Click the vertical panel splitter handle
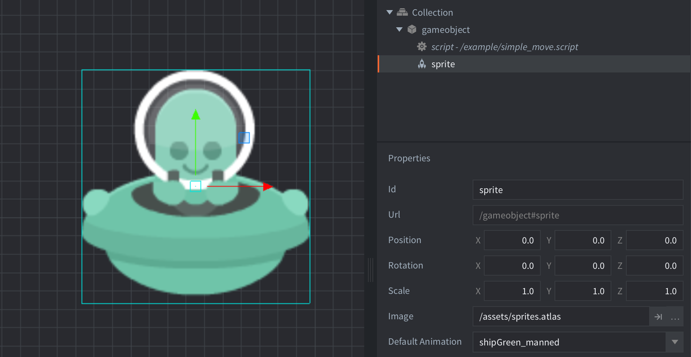This screenshot has width=691, height=357. point(371,270)
